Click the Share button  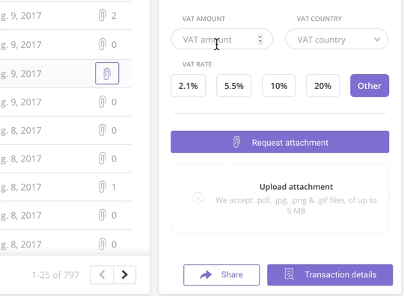221,274
